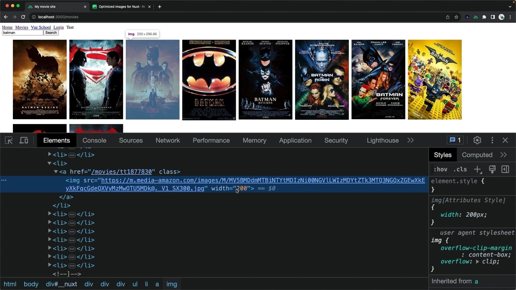Switch to Optimized images for Nuxt tab
The width and height of the screenshot is (516, 290).
[x=121, y=6]
